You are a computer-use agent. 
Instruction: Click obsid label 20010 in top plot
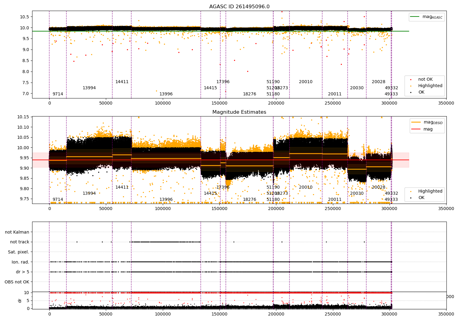coord(306,82)
